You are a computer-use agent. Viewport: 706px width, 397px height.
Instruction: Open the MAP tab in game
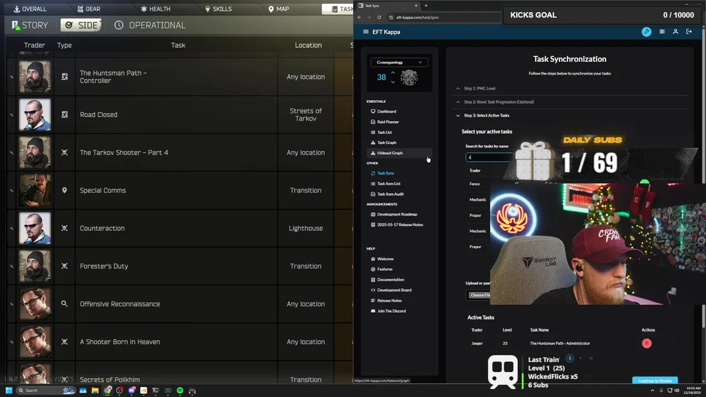pyautogui.click(x=279, y=9)
